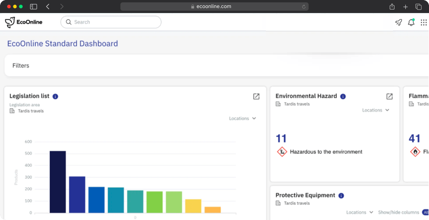Screen dimensions: 429x220
Task: Expand the Filters panel
Action: tap(216, 66)
